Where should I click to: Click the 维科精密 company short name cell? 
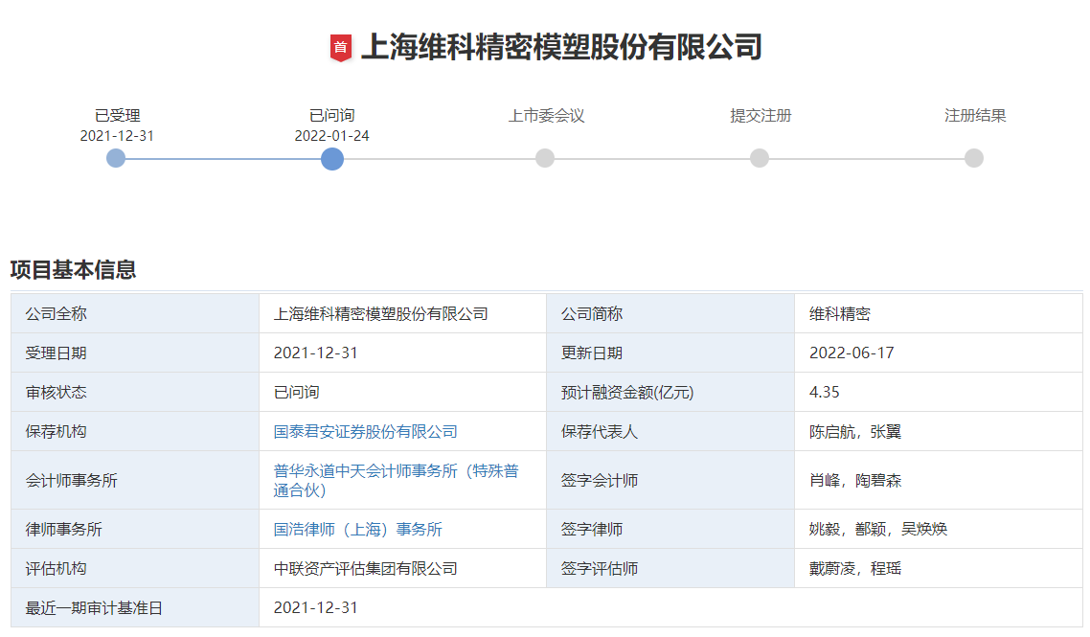tap(839, 314)
